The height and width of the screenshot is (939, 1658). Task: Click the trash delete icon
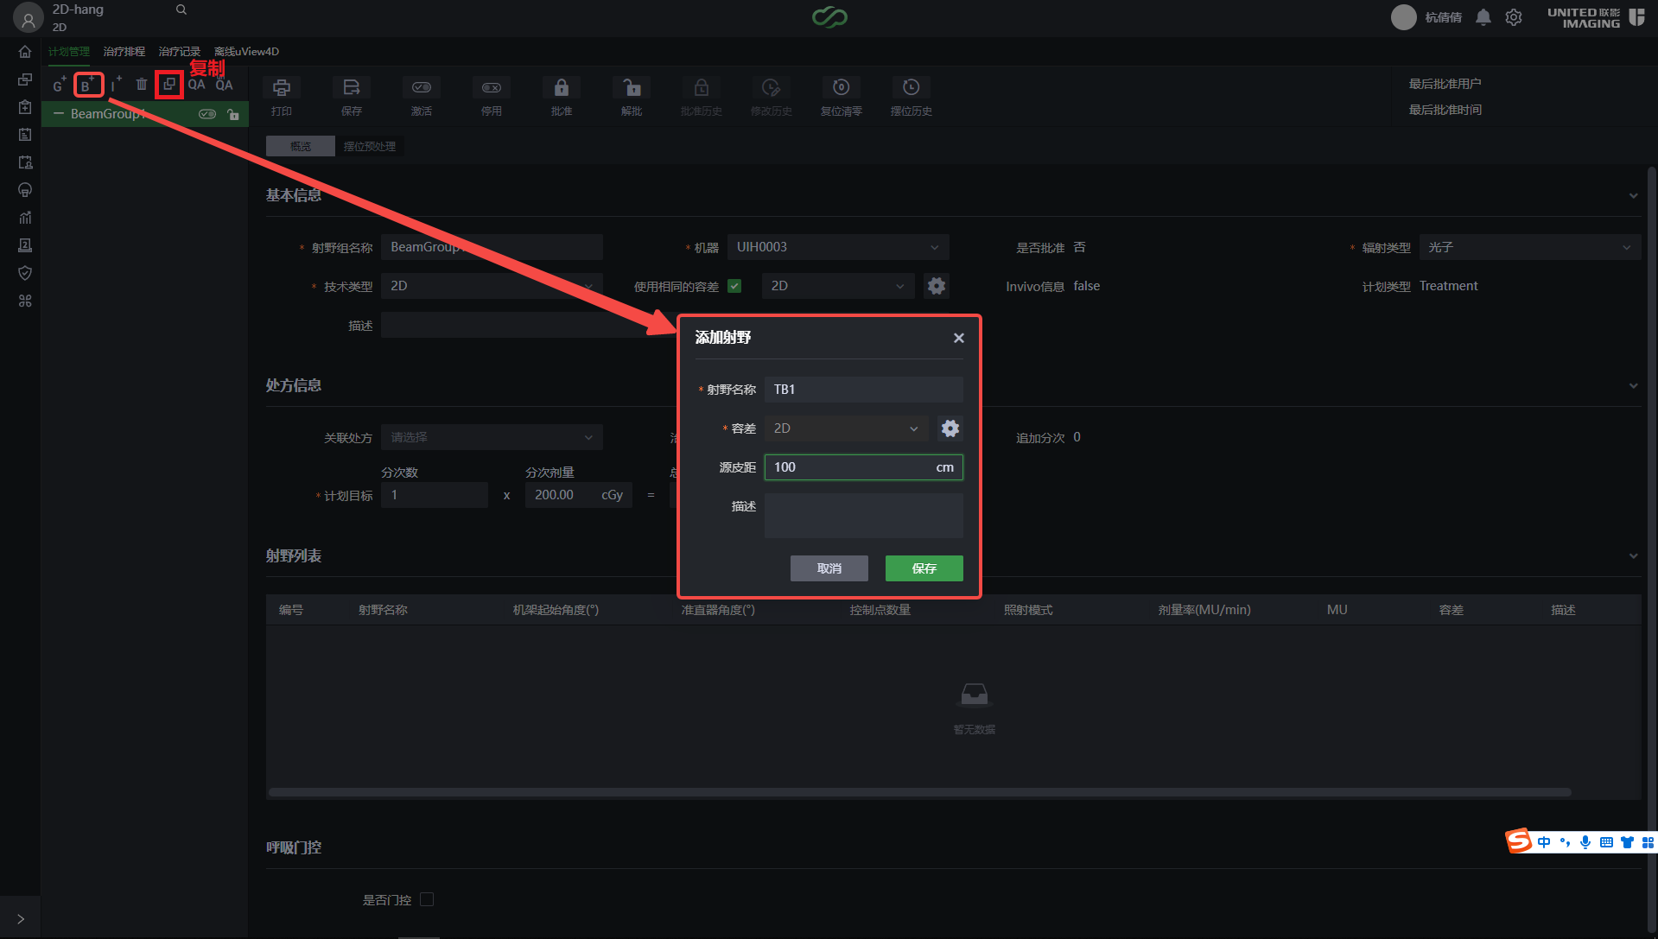pyautogui.click(x=142, y=85)
